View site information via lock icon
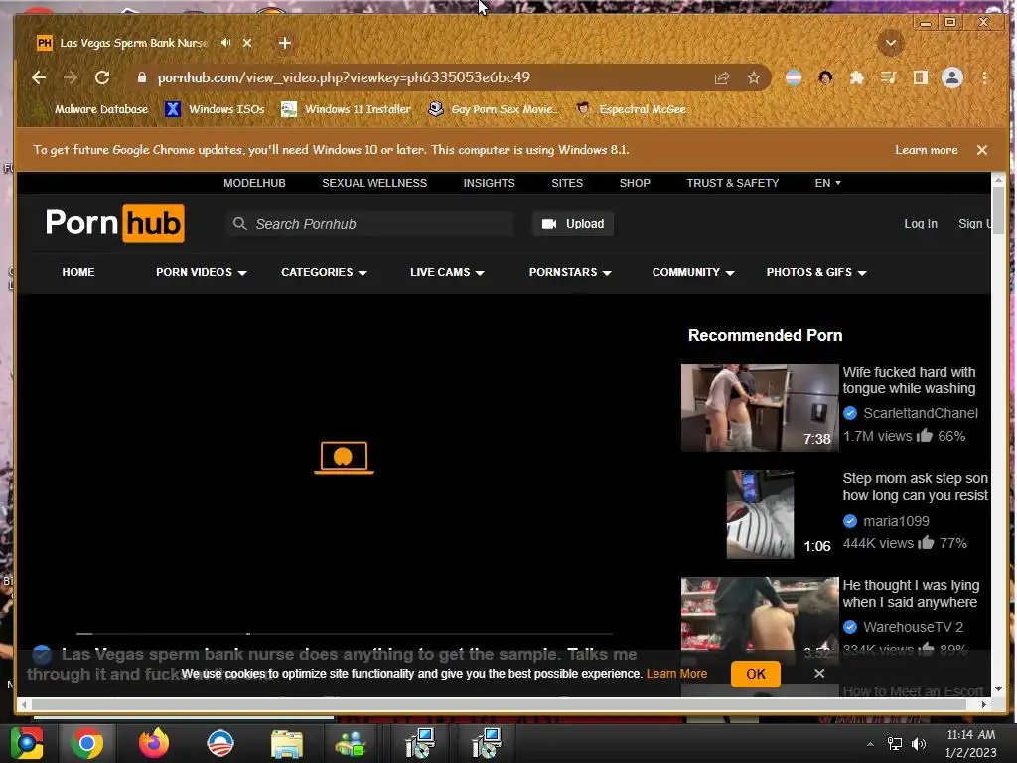The image size is (1017, 763). (141, 77)
